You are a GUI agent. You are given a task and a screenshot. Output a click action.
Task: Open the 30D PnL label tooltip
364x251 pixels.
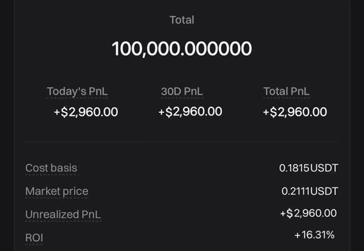pyautogui.click(x=183, y=92)
